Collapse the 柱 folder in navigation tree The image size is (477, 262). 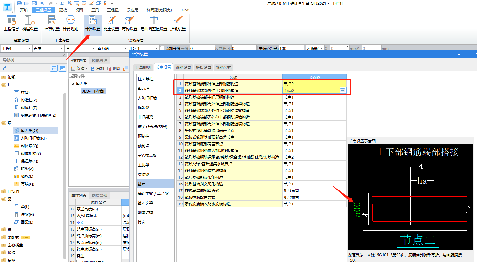3,85
